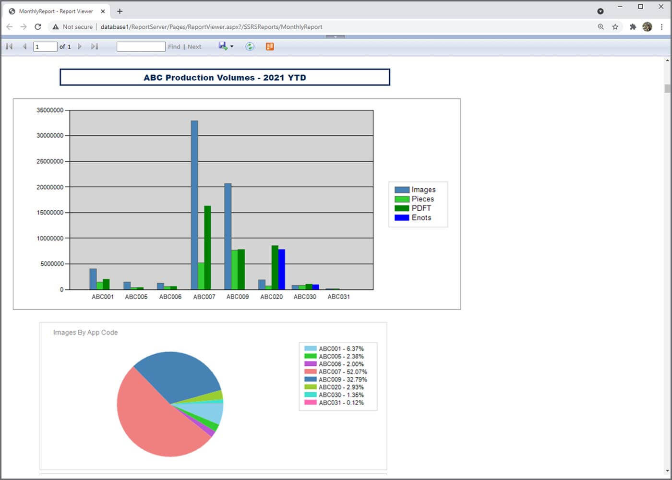Click the blue Images swatch in the chart legend

tap(402, 189)
